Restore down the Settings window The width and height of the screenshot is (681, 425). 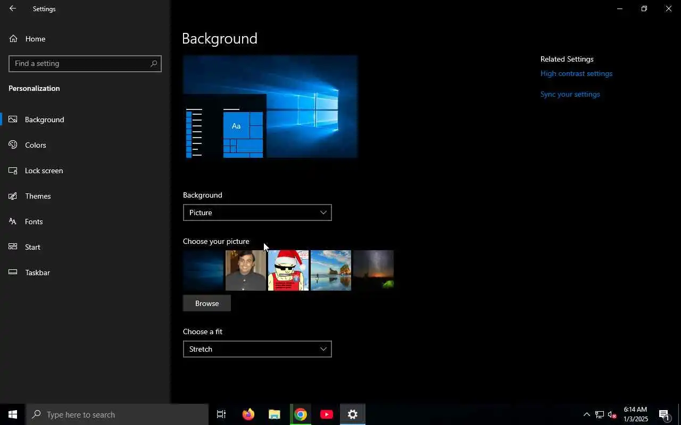[x=644, y=8]
